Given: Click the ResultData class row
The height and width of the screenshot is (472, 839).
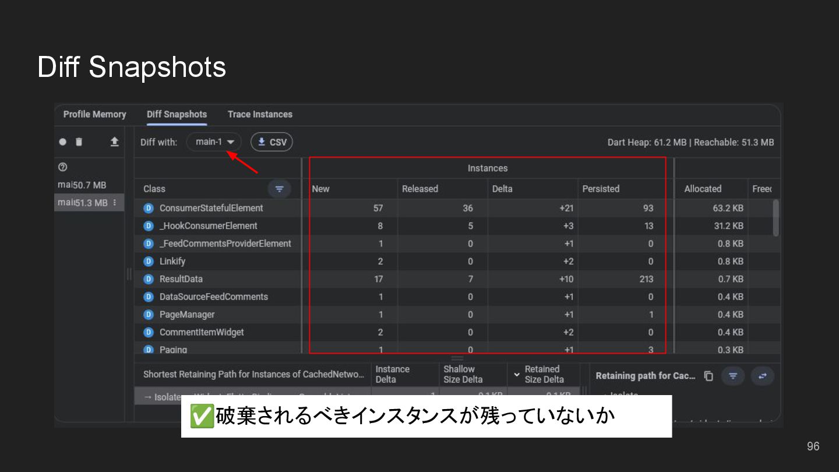Looking at the screenshot, I should 181,279.
